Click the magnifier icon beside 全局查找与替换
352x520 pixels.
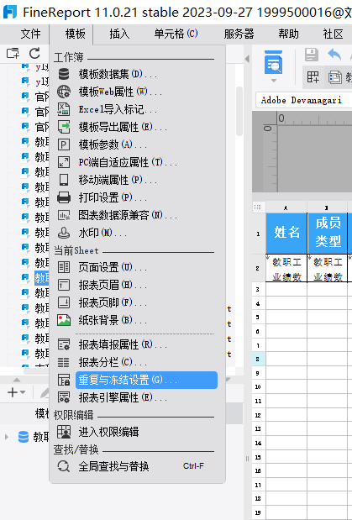tap(64, 466)
